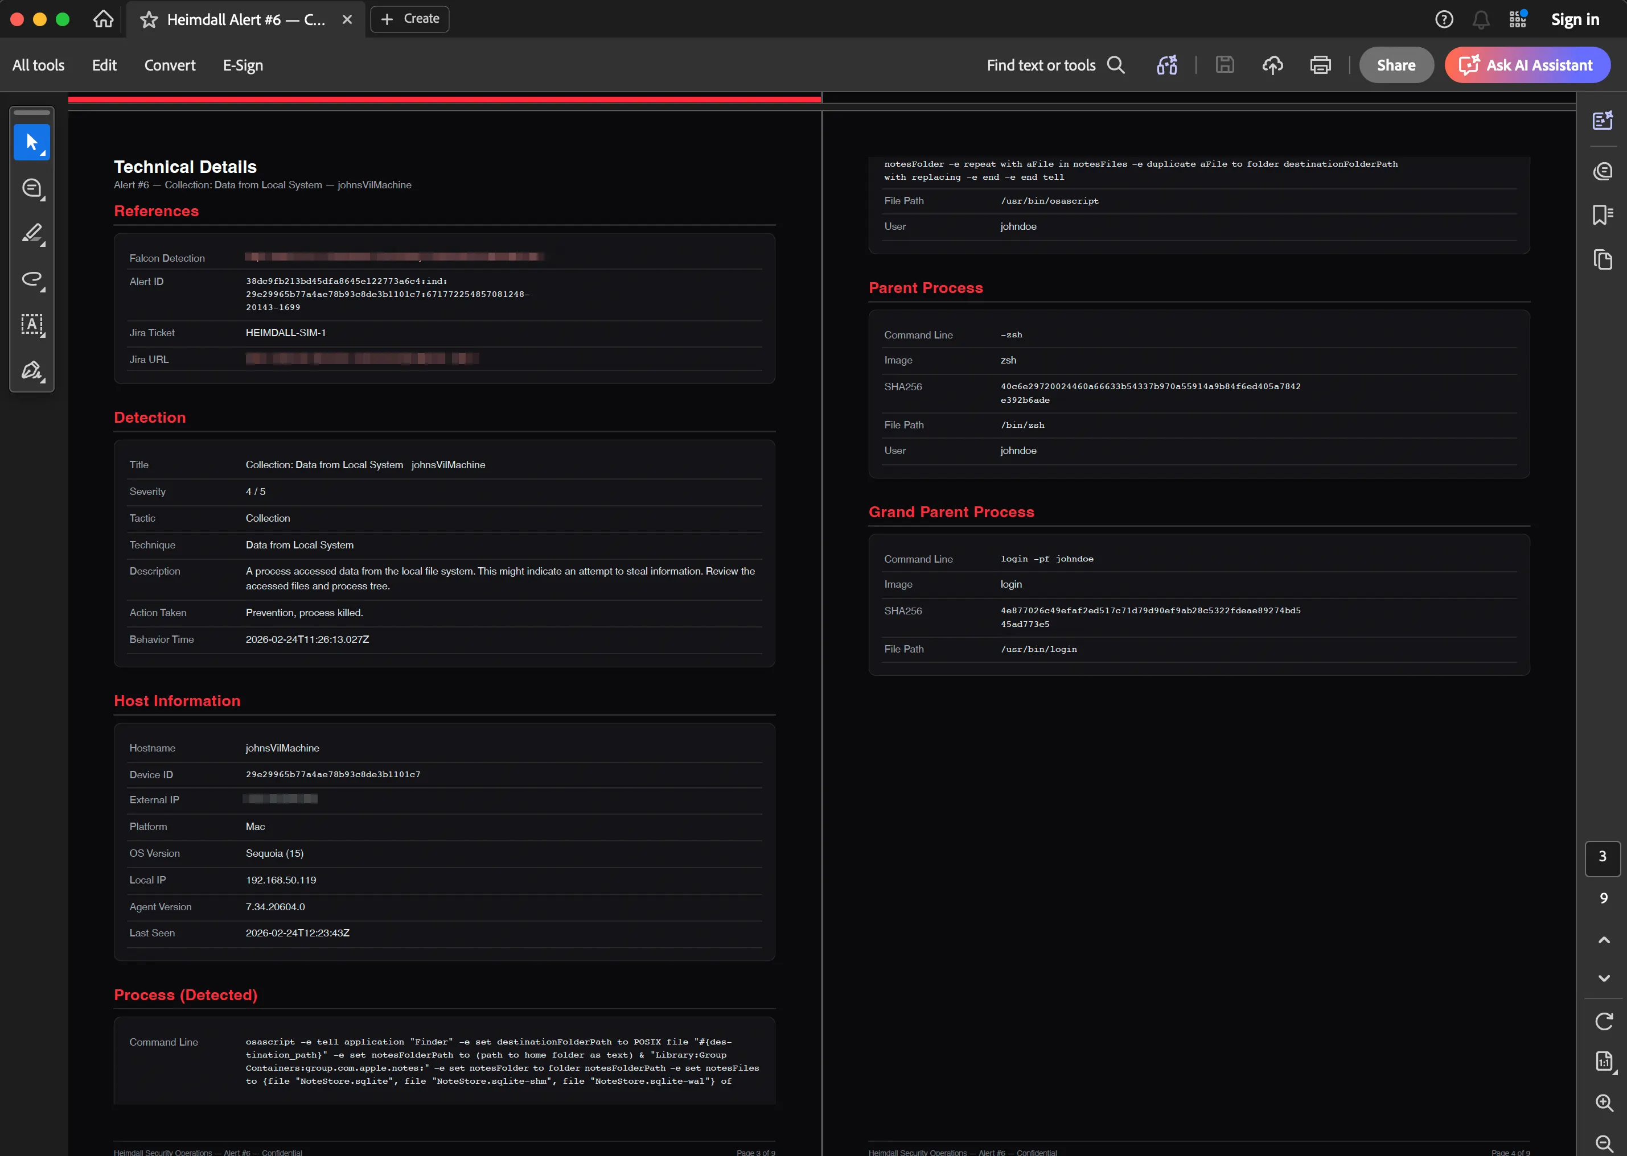Go to previous page with up chevron
The width and height of the screenshot is (1627, 1156).
pos(1604,940)
